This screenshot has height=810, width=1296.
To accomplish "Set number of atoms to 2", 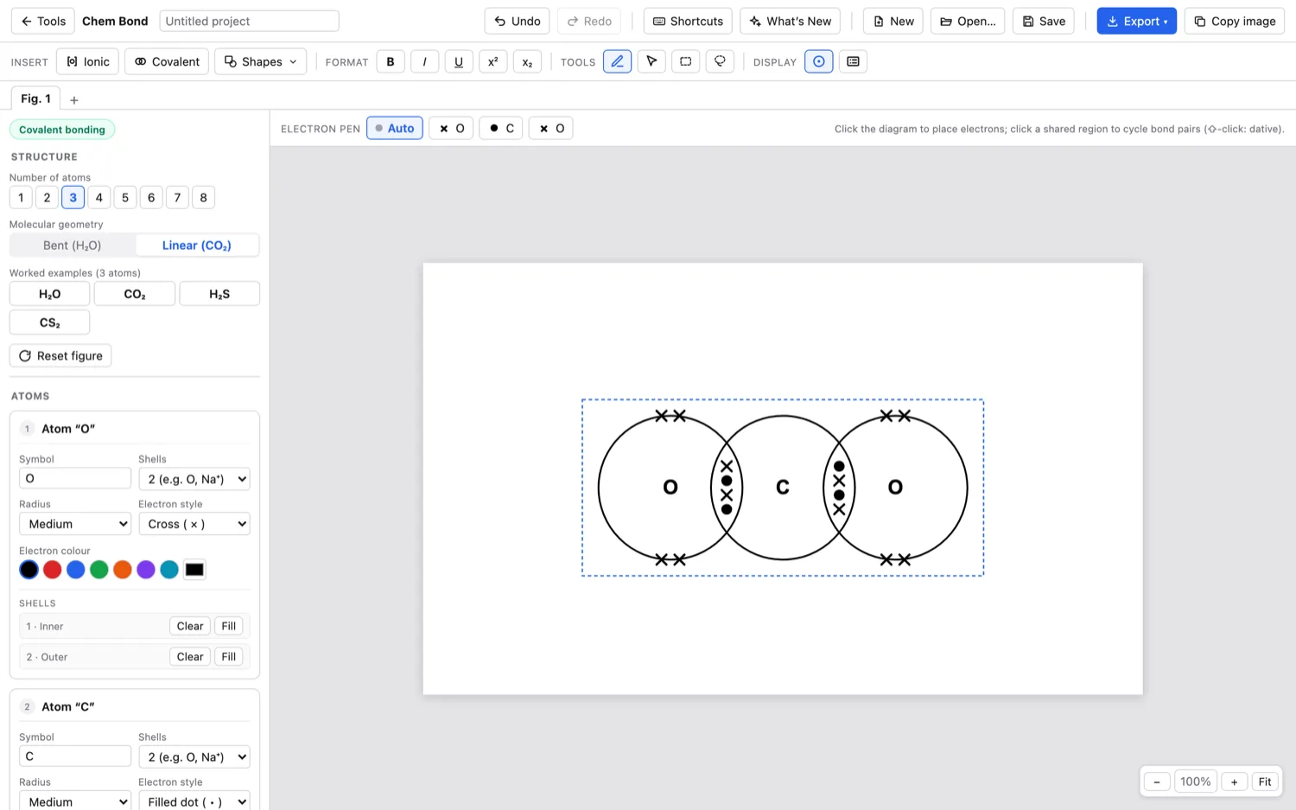I will pyautogui.click(x=47, y=197).
